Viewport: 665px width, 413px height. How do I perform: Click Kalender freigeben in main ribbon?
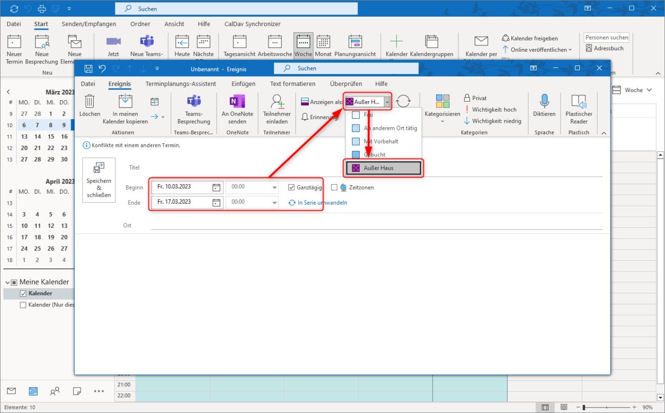[530, 38]
